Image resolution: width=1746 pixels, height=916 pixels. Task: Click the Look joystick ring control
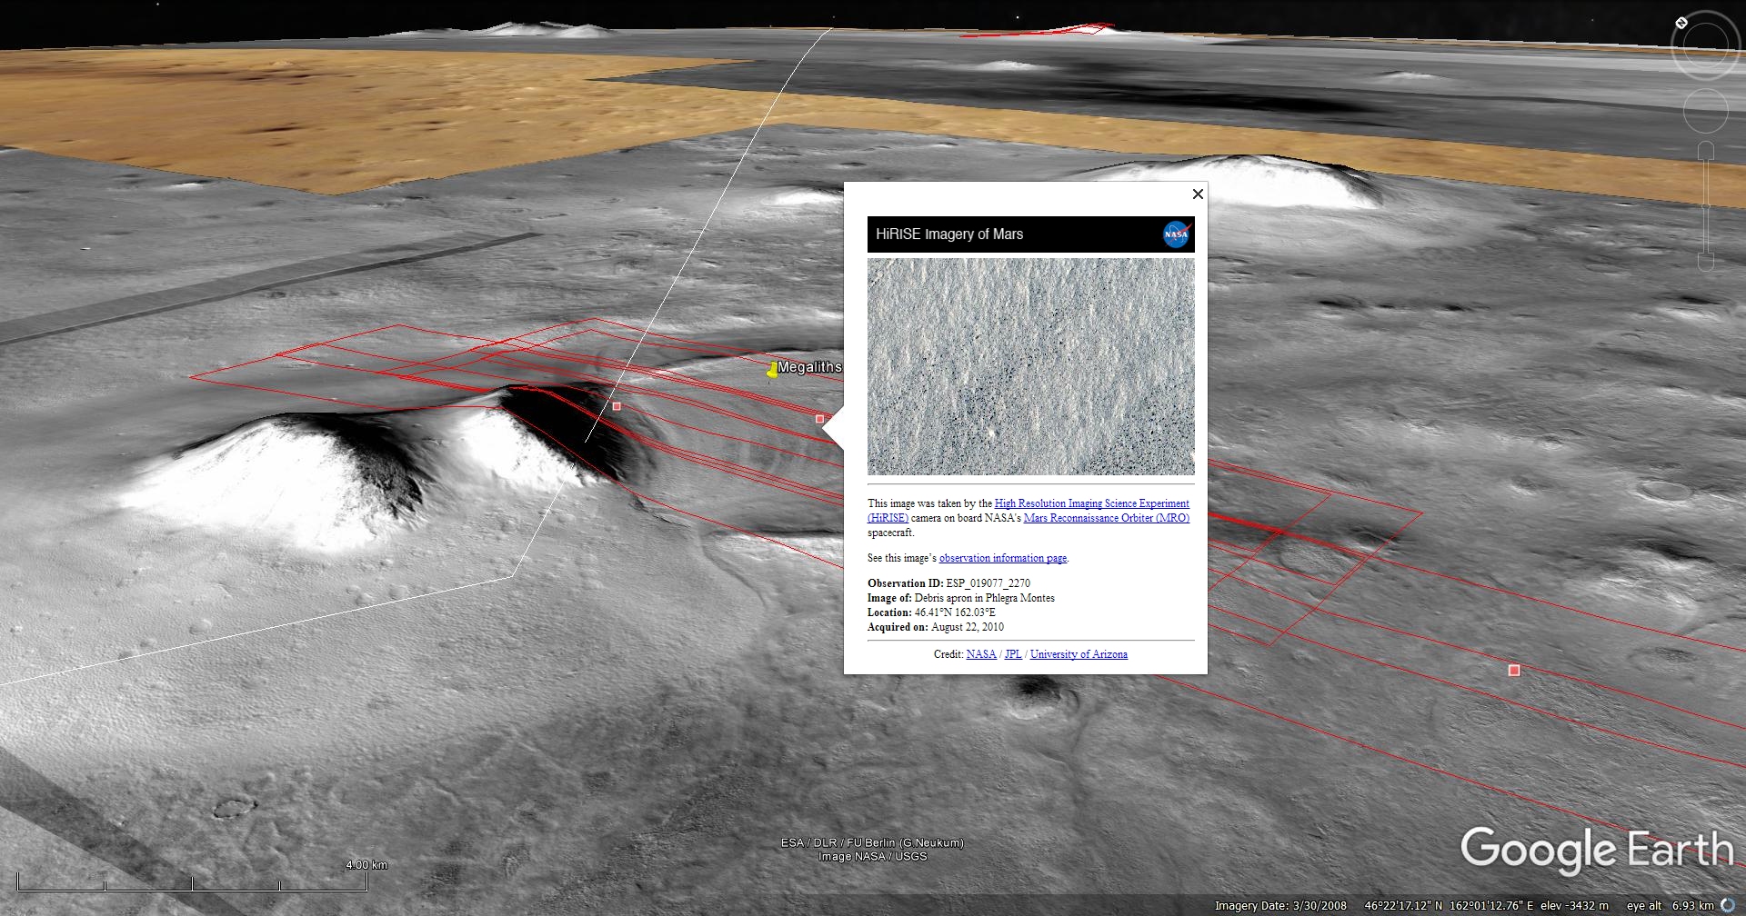(x=1705, y=45)
